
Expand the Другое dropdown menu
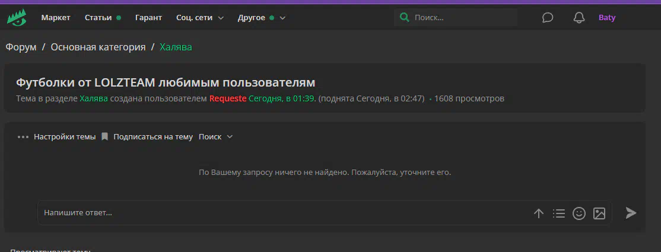click(x=261, y=18)
